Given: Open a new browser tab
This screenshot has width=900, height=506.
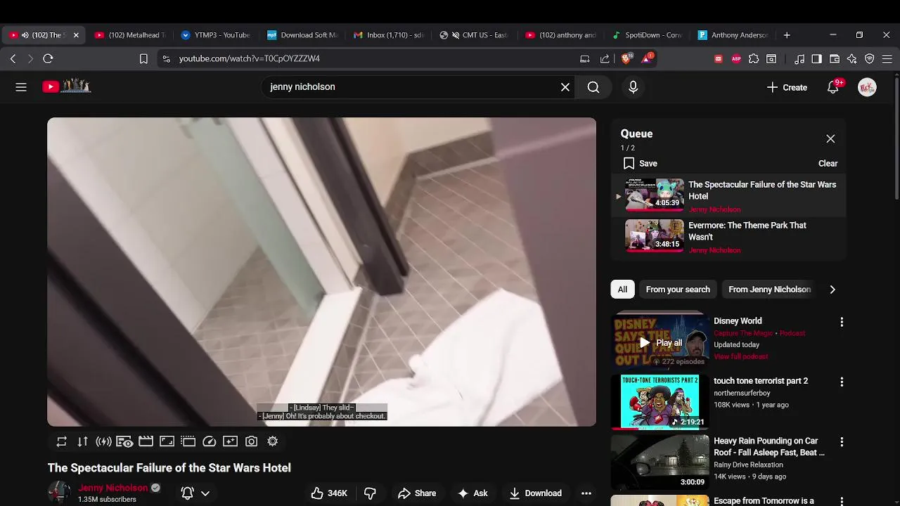Looking at the screenshot, I should pos(787,35).
